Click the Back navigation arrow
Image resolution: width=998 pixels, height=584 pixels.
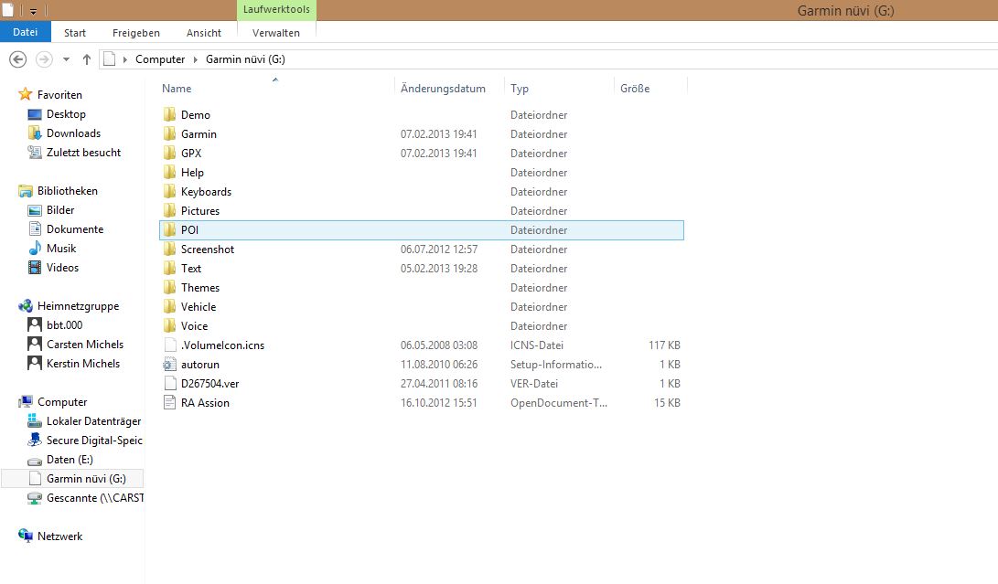(17, 59)
